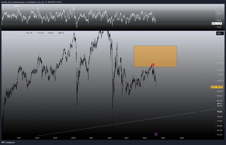Click the low value 978,83
This screenshot has height=145, width=226.
coord(51,33)
